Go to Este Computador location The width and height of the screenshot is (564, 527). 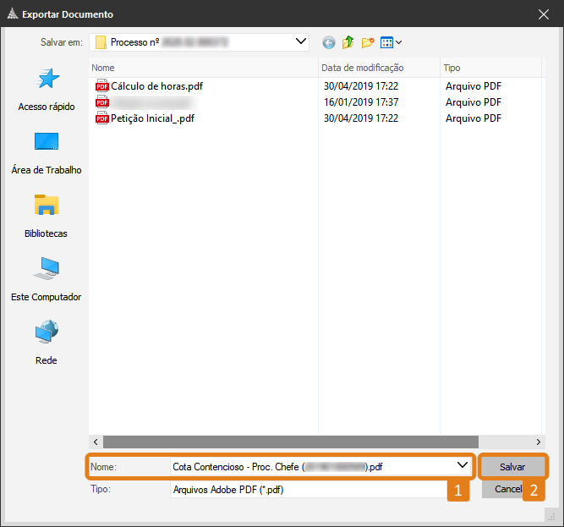(47, 280)
